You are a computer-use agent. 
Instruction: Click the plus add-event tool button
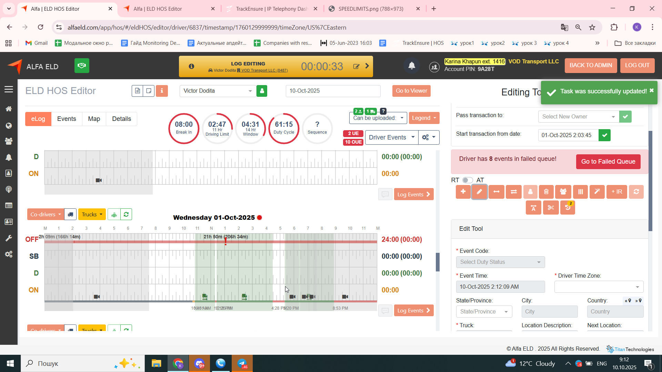pos(463,192)
